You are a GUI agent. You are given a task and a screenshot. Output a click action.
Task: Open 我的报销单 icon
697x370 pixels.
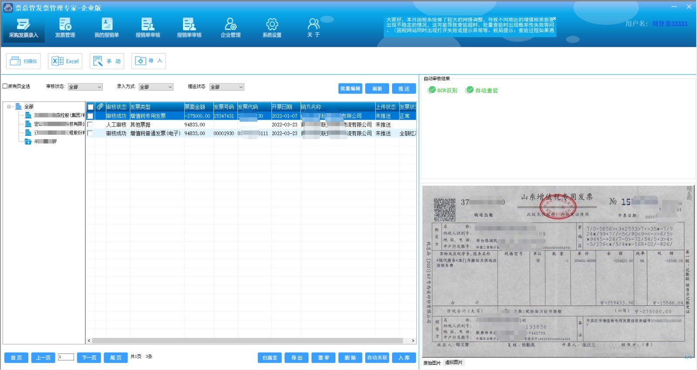pyautogui.click(x=107, y=28)
